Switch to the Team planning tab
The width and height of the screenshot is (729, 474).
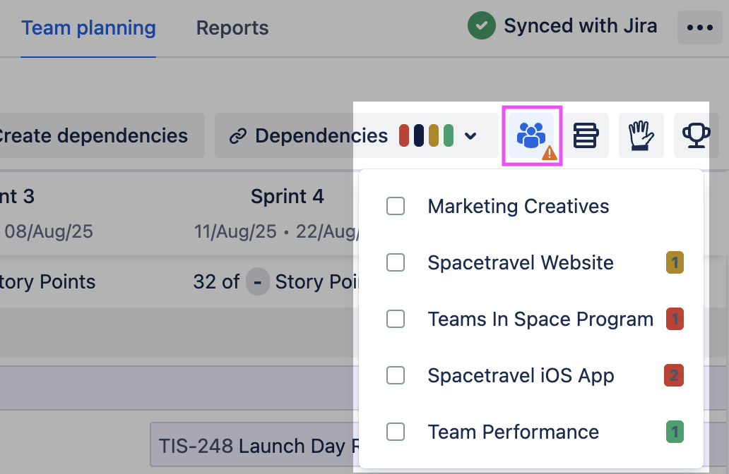tap(88, 28)
